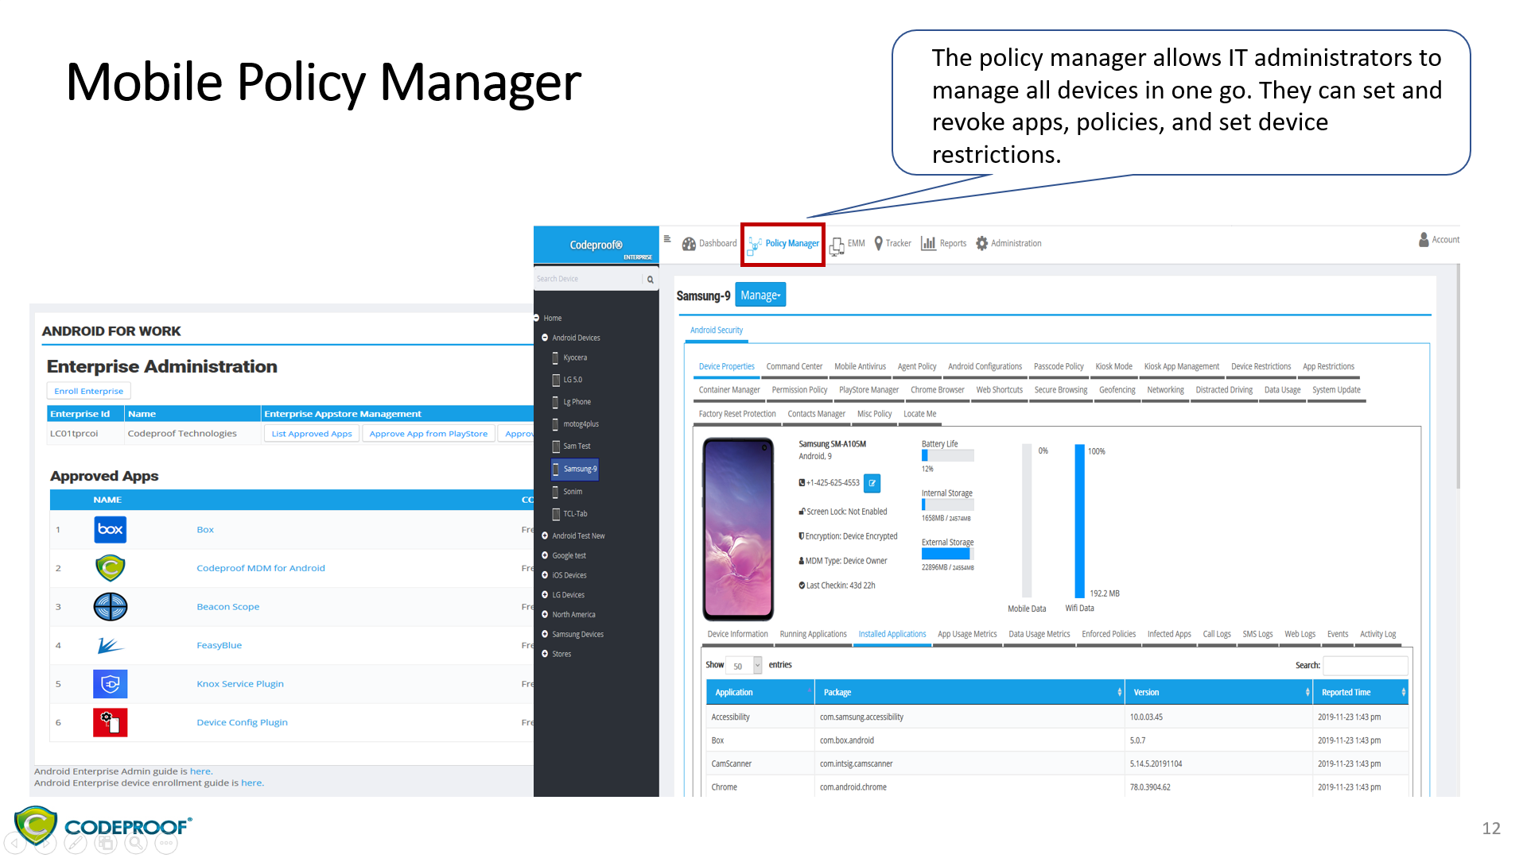
Task: Click Approve App from PlayStore button
Action: pyautogui.click(x=428, y=434)
